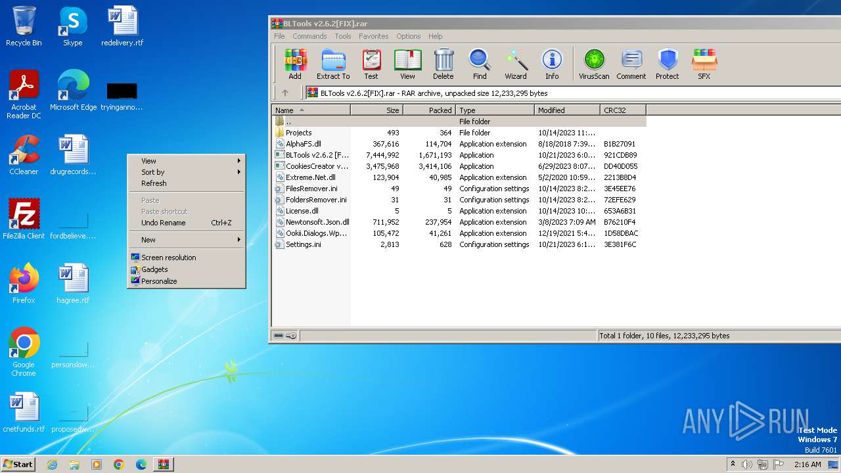Click the Extract To toolbar icon

click(x=333, y=64)
